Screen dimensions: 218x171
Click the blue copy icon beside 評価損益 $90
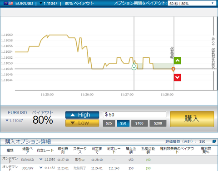(214, 141)
